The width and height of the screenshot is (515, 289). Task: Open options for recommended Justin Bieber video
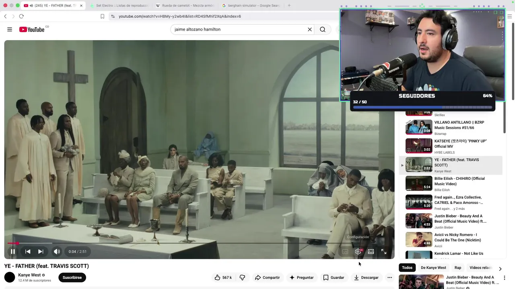pos(504,278)
